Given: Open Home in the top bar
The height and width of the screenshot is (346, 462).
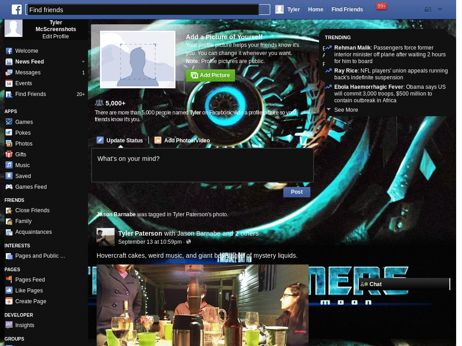Looking at the screenshot, I should tap(315, 9).
